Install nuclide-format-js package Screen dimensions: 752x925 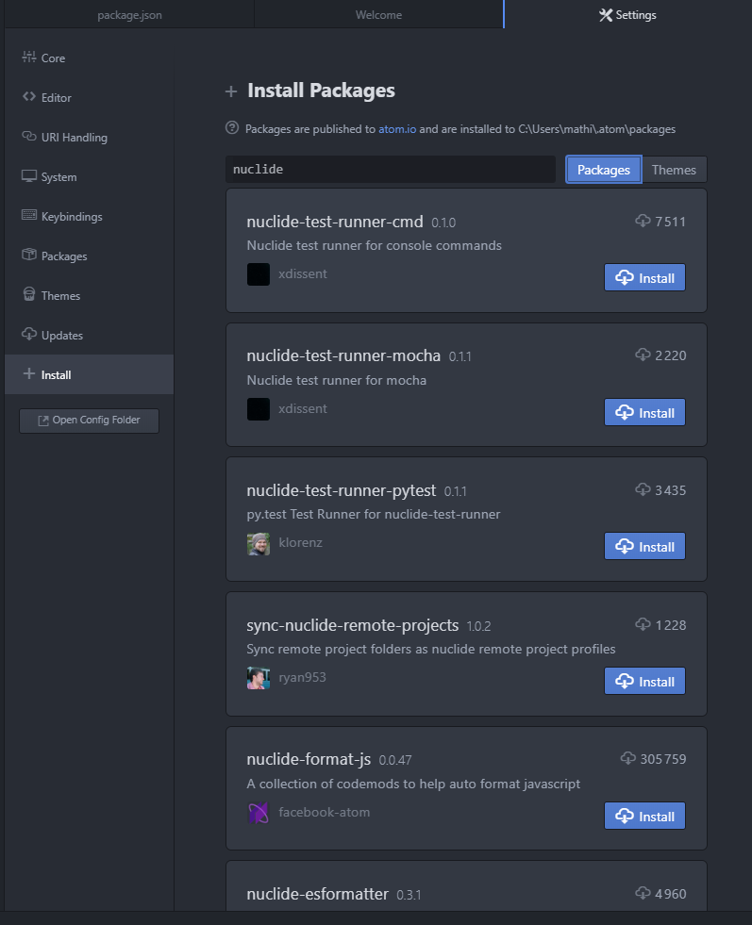pos(644,816)
